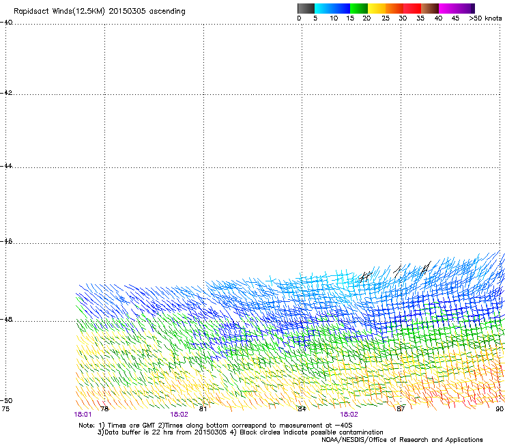This screenshot has height=444, width=505.
Task: Click the '81' longitude axis label
Action: point(203,409)
